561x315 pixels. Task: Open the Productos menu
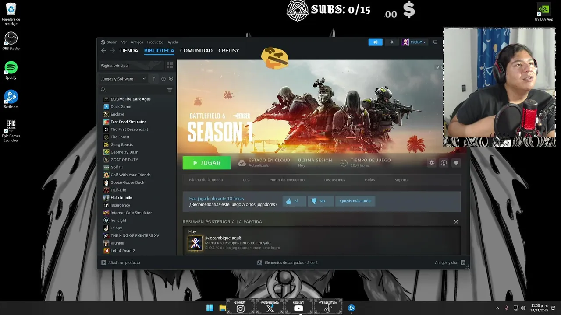(155, 42)
